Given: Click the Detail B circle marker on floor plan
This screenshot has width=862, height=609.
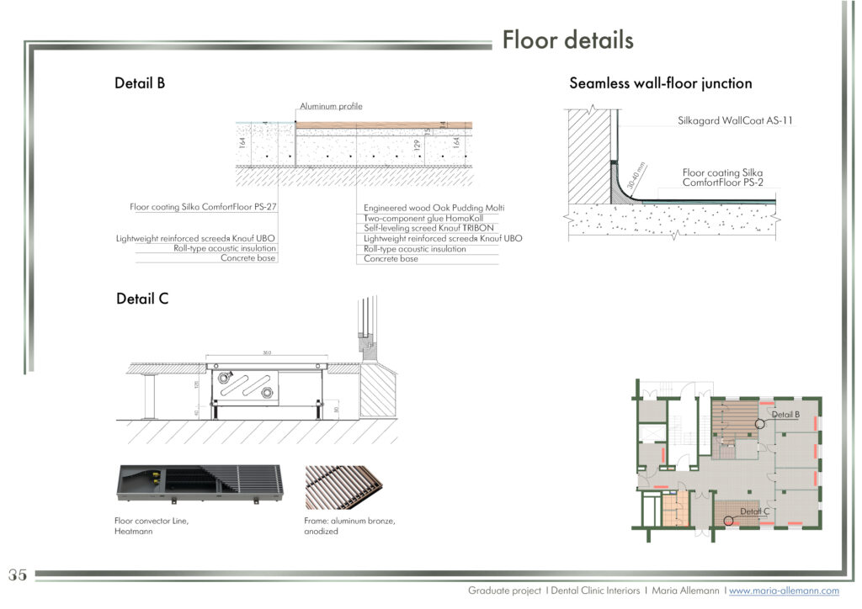Looking at the screenshot, I should [x=760, y=424].
